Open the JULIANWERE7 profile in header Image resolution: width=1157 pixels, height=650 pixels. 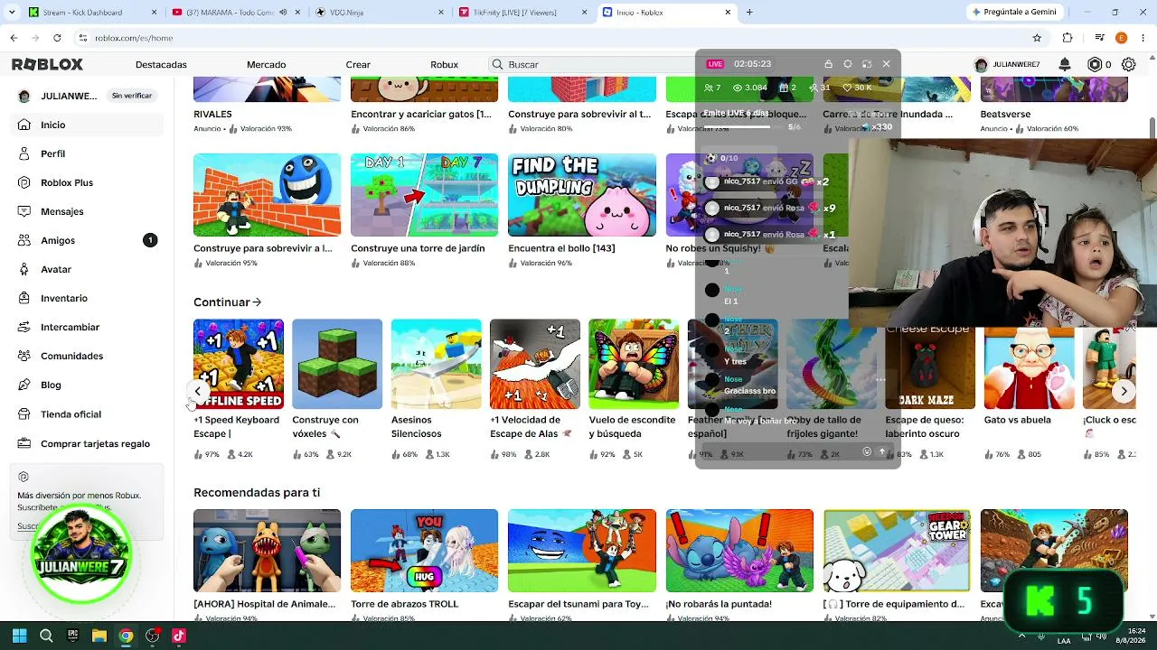coord(1007,65)
